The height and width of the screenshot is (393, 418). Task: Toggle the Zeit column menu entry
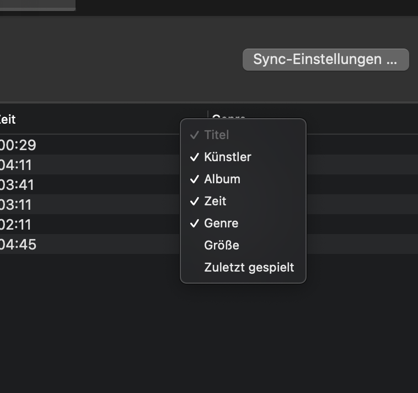215,201
